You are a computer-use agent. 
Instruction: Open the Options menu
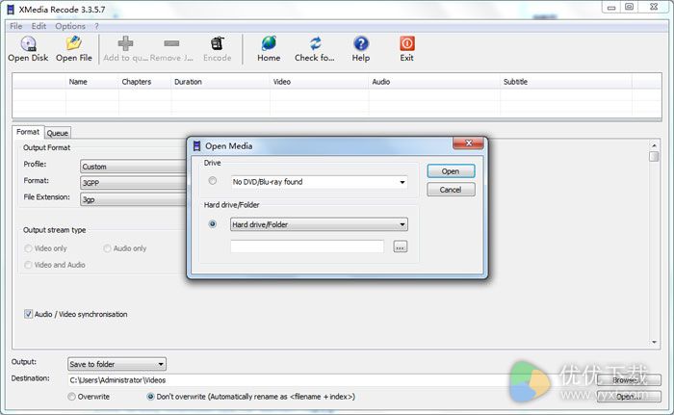coord(70,26)
